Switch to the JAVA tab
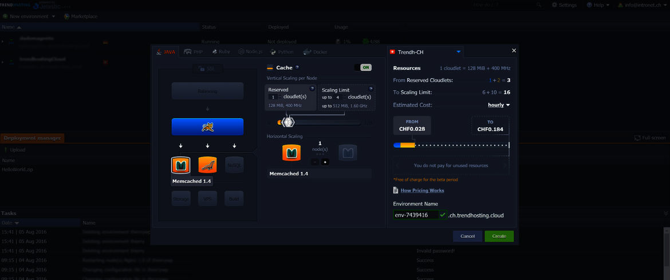This screenshot has width=670, height=280. point(166,52)
